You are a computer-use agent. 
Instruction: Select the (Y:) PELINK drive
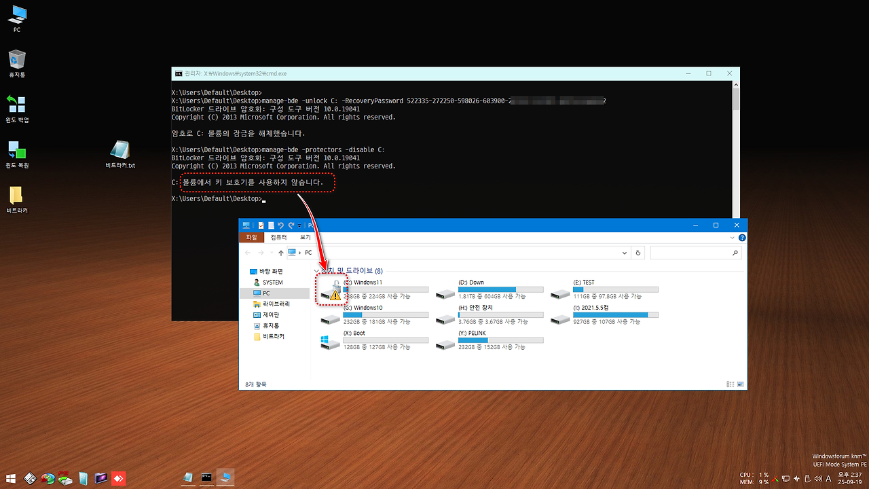489,340
